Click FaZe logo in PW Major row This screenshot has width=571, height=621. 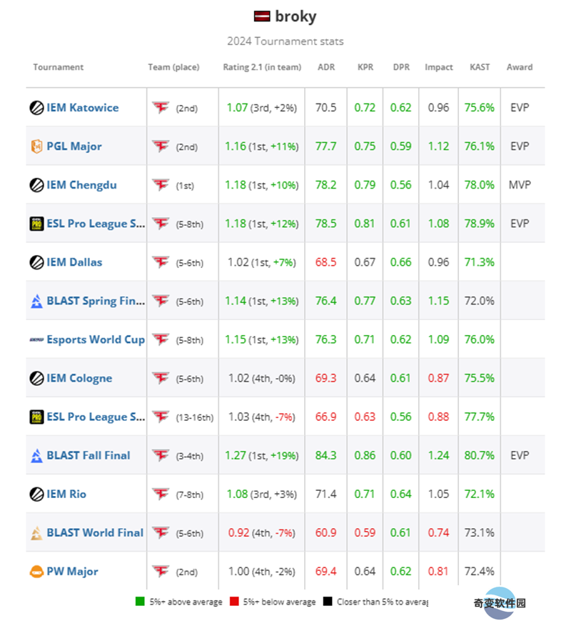(161, 571)
